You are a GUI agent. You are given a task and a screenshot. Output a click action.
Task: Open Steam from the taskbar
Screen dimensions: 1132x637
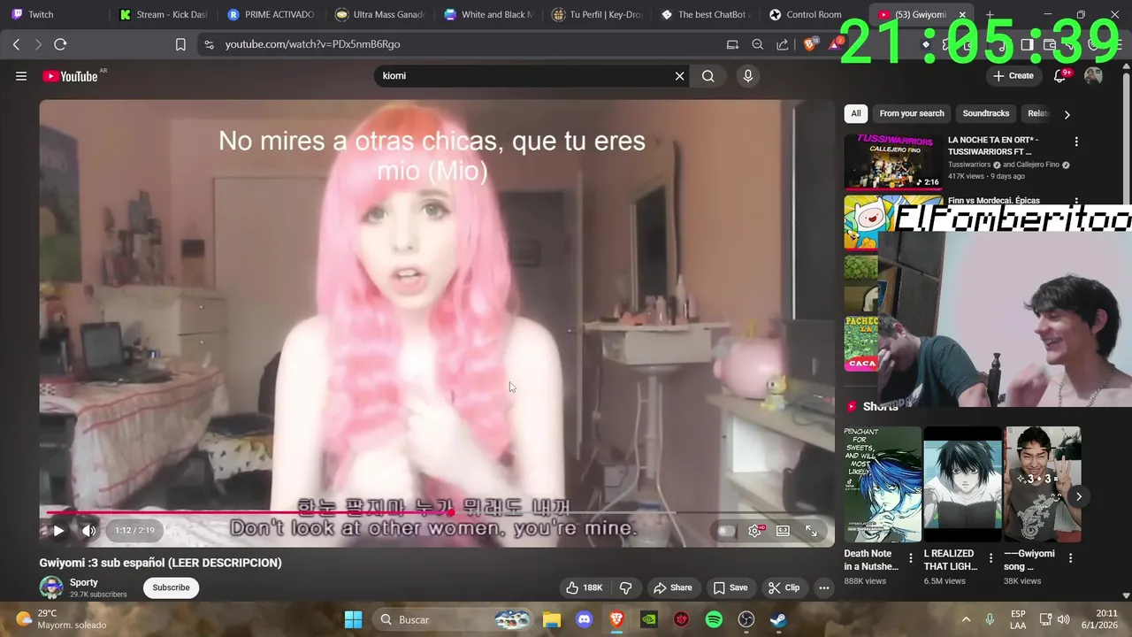[778, 619]
